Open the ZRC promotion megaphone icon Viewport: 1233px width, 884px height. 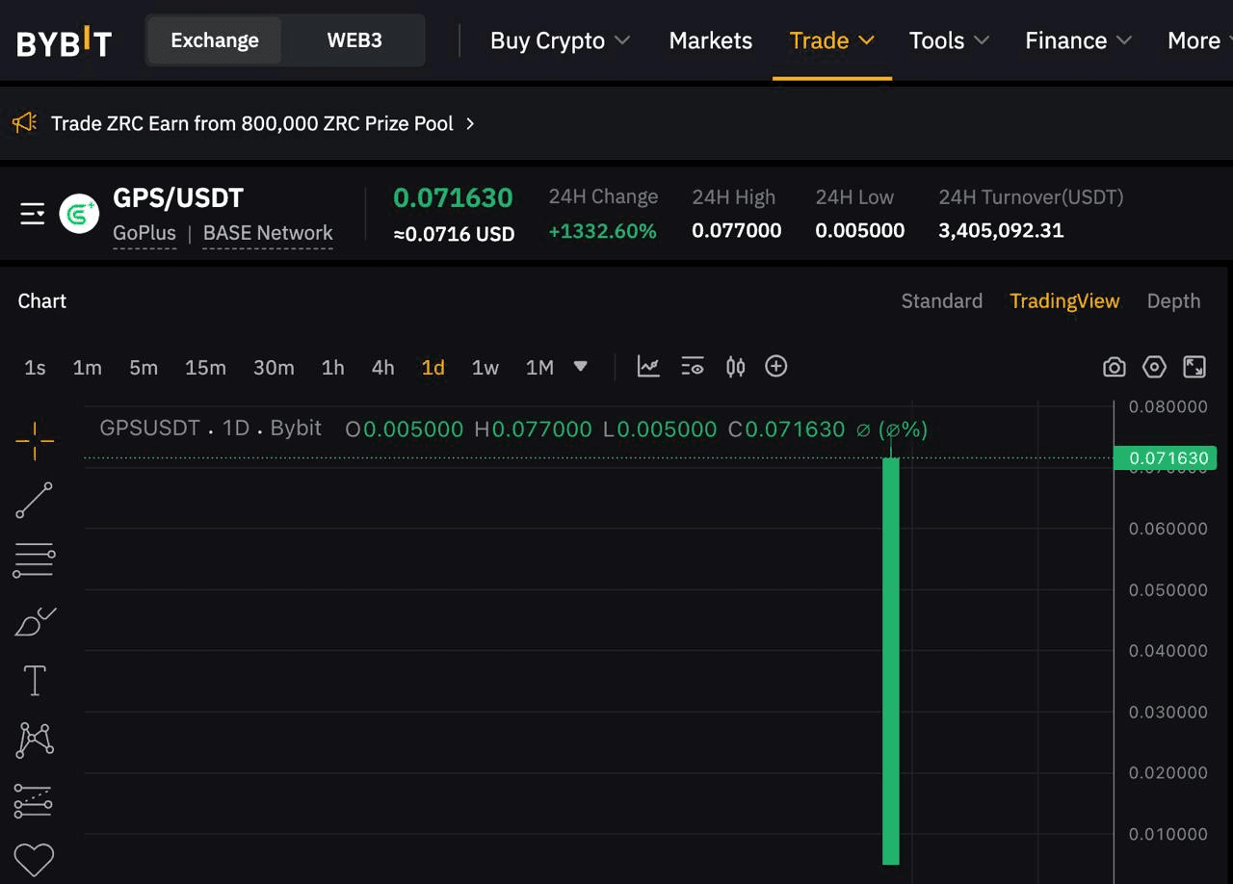tap(24, 123)
